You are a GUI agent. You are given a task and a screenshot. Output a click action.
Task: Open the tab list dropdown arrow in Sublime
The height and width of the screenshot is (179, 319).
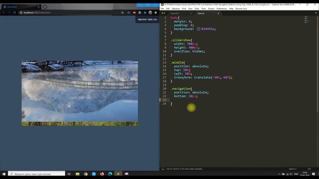(x=316, y=13)
